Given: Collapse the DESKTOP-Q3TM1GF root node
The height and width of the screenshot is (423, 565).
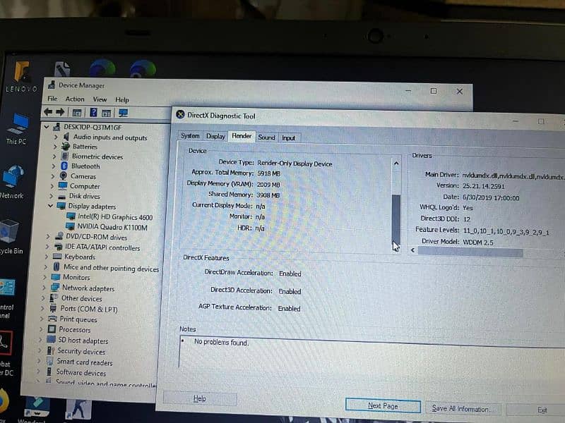Looking at the screenshot, I should coord(47,127).
